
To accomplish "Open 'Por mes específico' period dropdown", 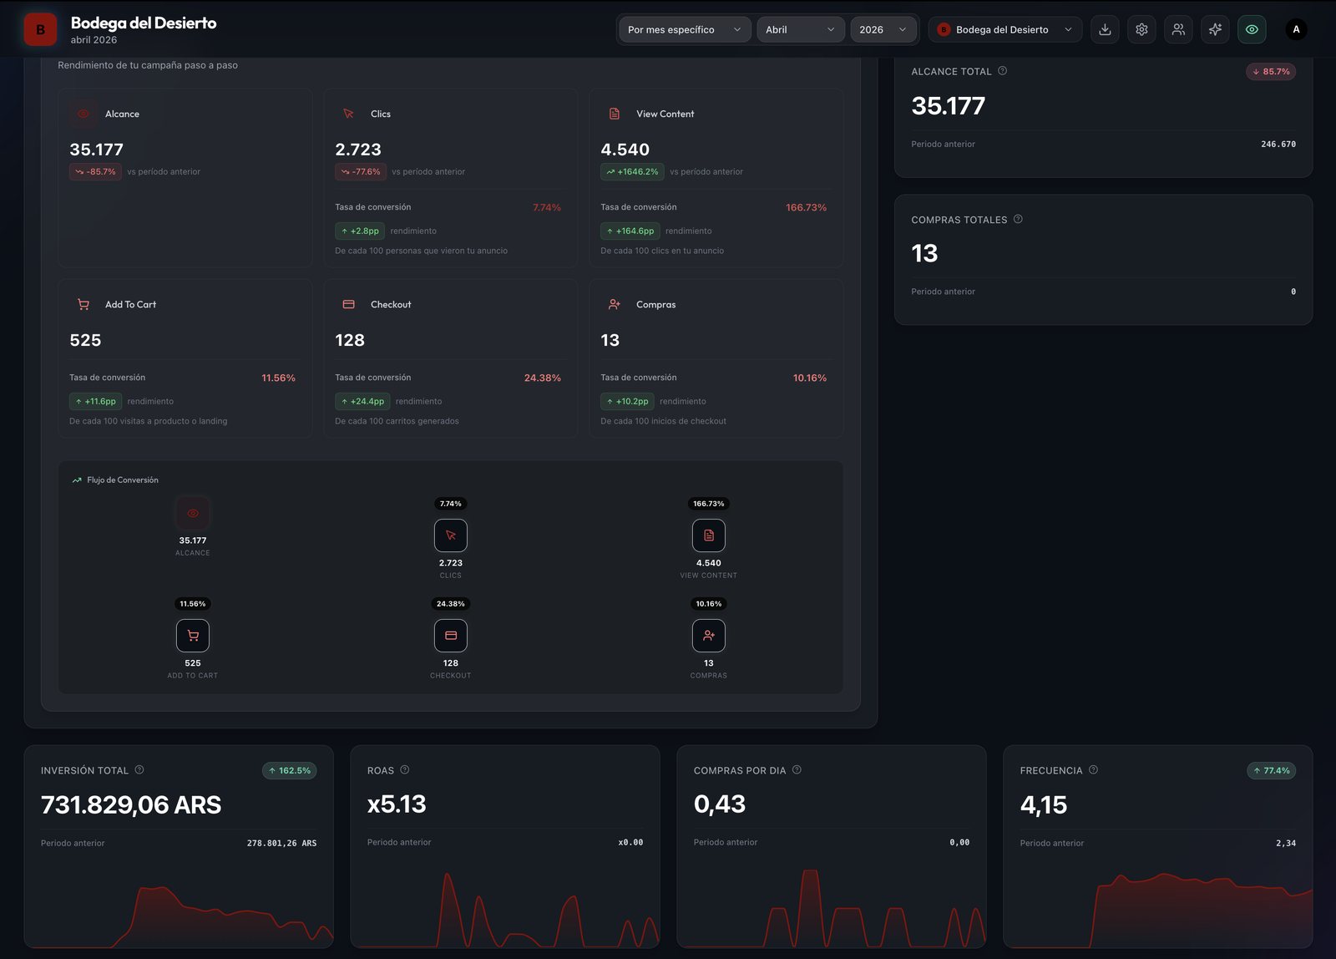I will (x=684, y=29).
